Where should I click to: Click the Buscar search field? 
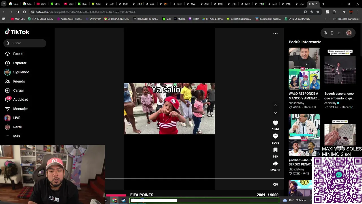pyautogui.click(x=25, y=43)
